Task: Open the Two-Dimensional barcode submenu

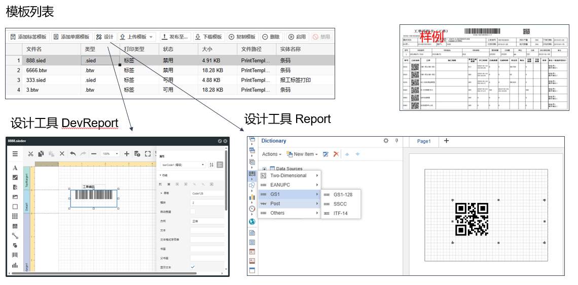Action: click(x=290, y=175)
